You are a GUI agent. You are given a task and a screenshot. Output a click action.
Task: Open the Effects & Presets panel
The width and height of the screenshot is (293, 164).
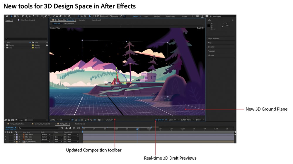click(x=214, y=38)
